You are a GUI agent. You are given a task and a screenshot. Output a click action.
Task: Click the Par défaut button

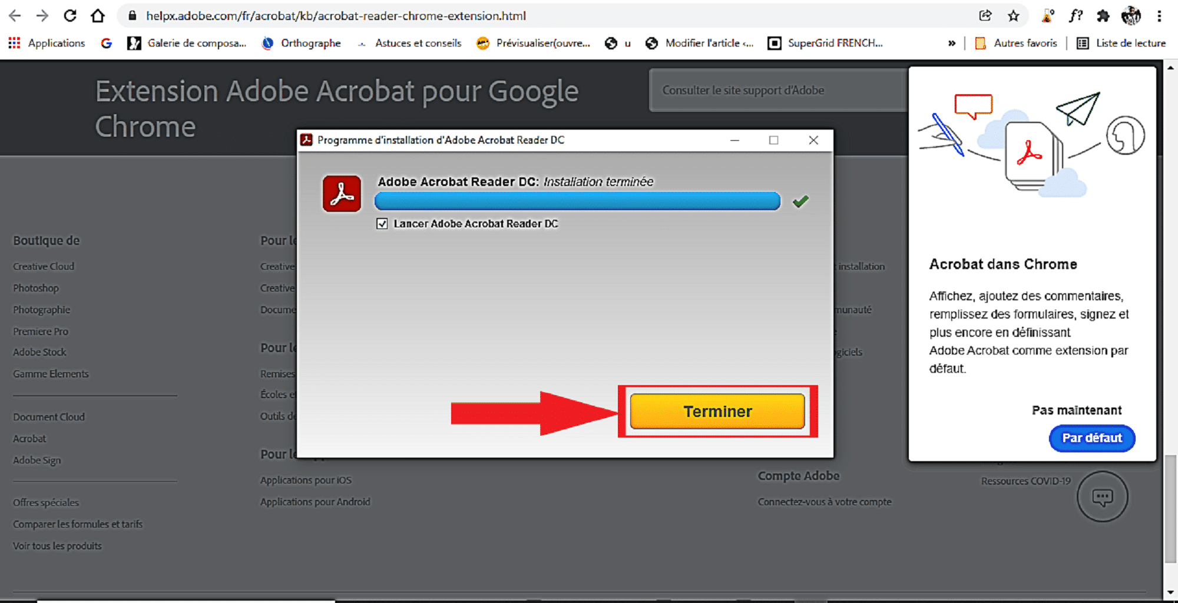pos(1092,438)
